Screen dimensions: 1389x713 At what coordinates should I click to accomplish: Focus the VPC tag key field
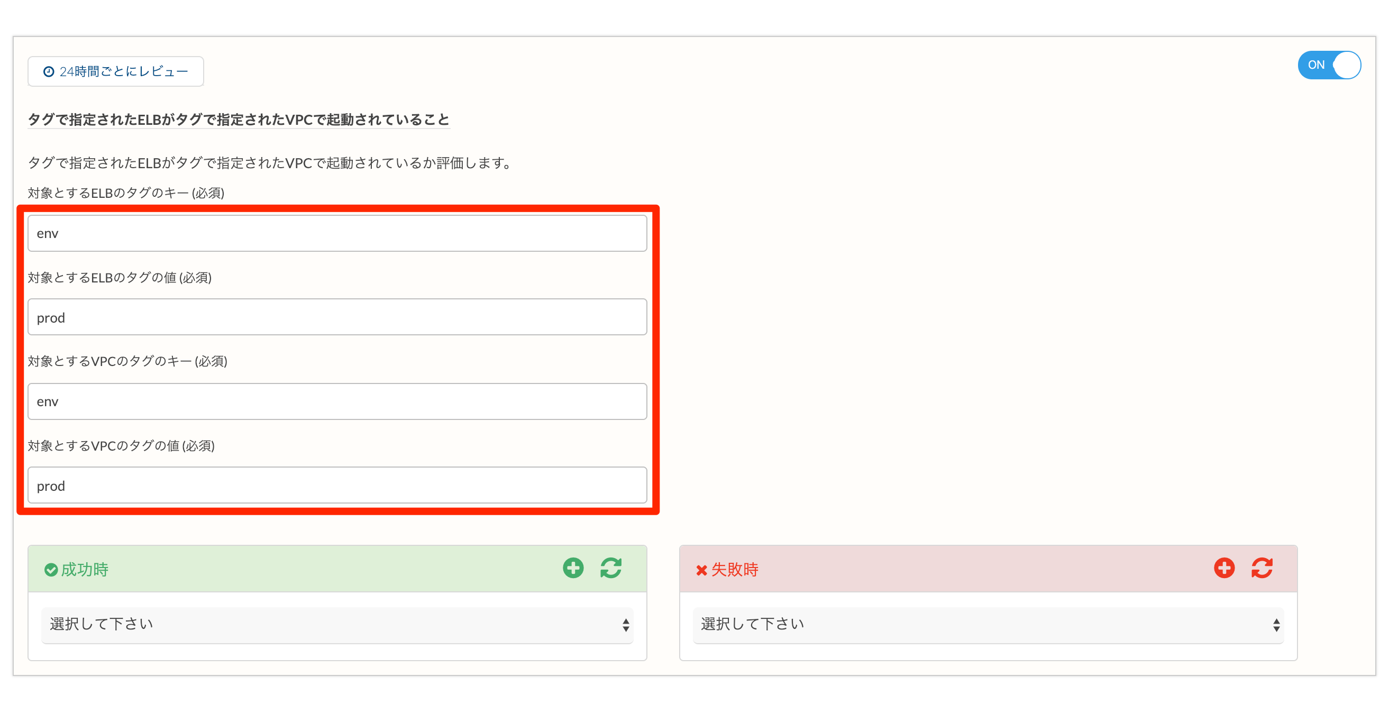pyautogui.click(x=337, y=401)
